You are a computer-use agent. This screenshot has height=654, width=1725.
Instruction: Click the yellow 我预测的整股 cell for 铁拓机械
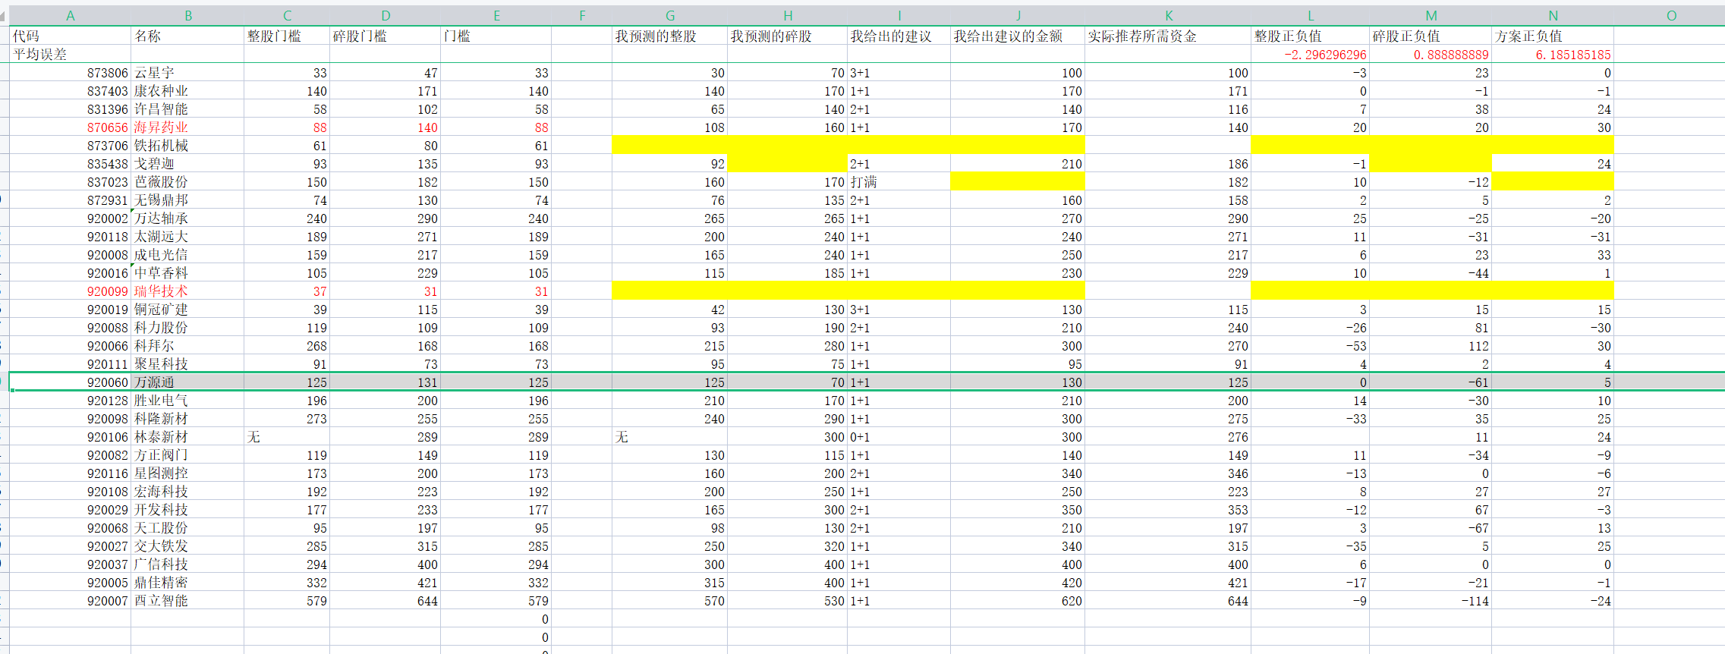(669, 146)
